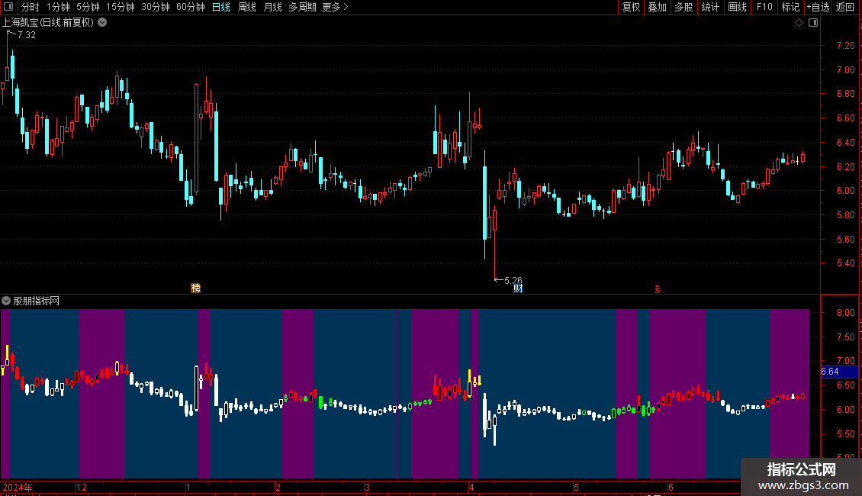Expand the 更多 periods menu
Viewport: 862px width, 496px height.
pyautogui.click(x=335, y=7)
